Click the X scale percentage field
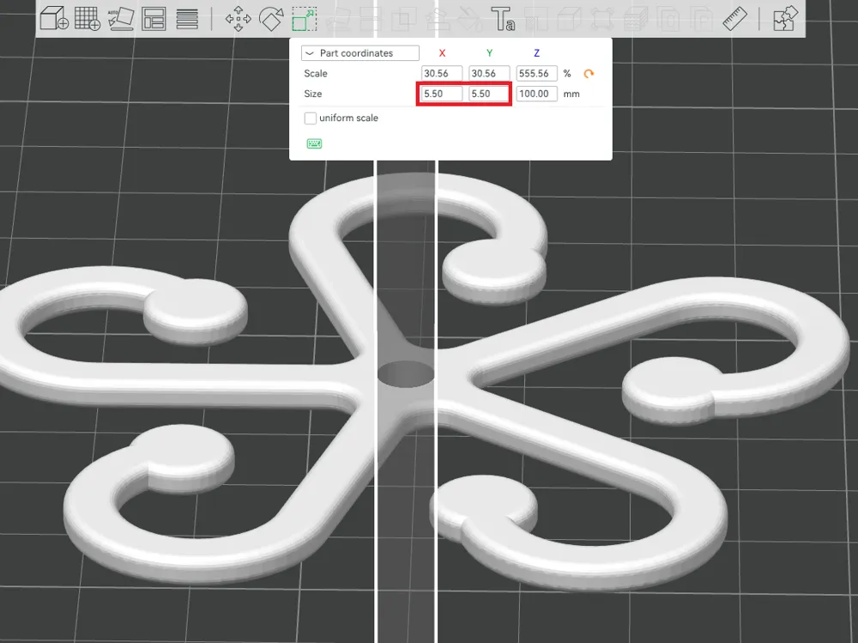858x643 pixels. tap(440, 73)
